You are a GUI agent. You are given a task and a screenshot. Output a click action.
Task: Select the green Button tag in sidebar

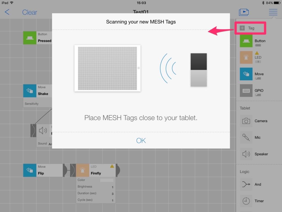[246, 41]
